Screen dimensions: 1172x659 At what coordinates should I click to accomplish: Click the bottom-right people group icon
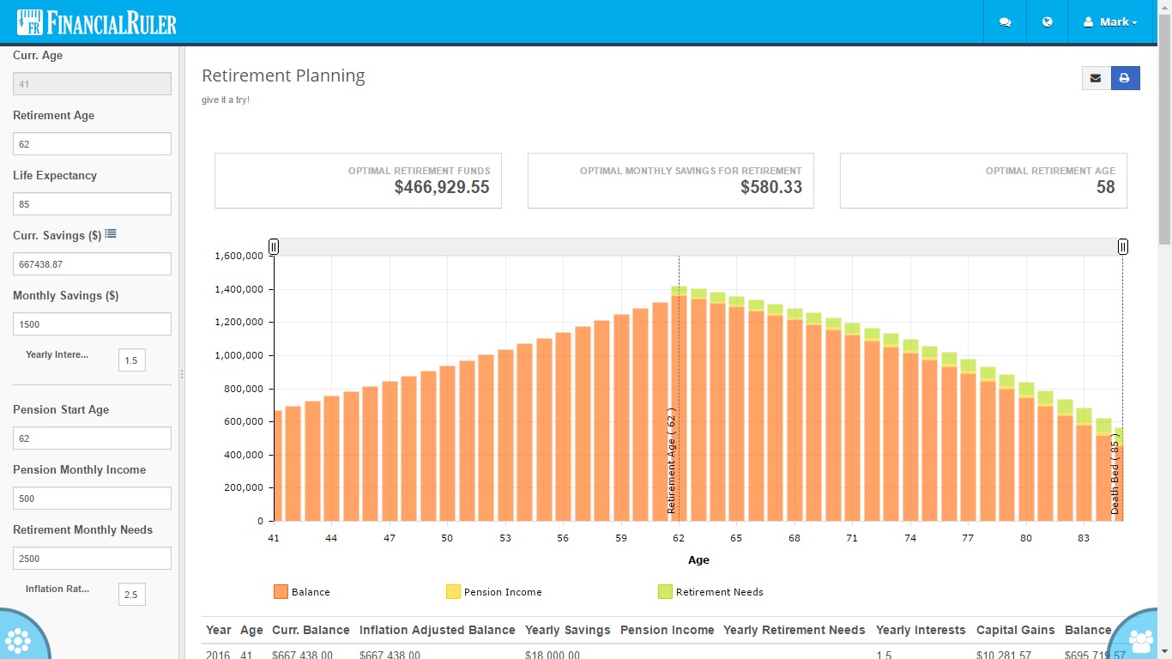(x=1141, y=639)
